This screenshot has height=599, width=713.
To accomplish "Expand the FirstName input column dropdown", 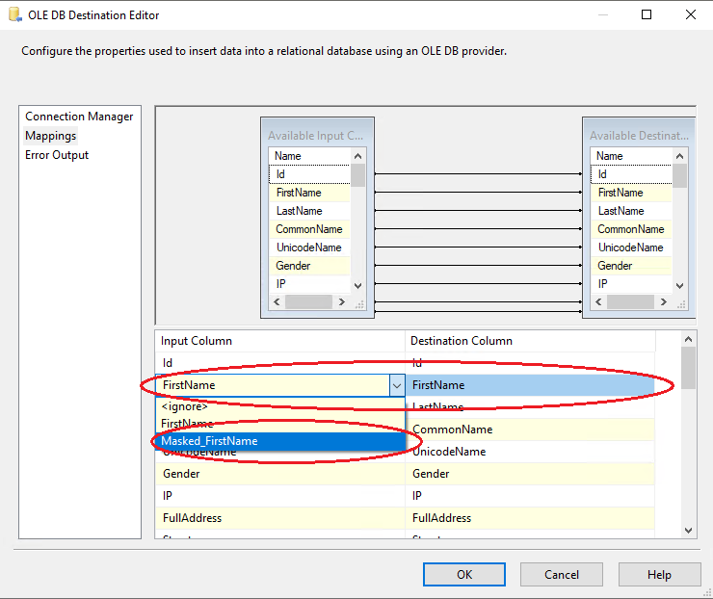I will coord(396,385).
